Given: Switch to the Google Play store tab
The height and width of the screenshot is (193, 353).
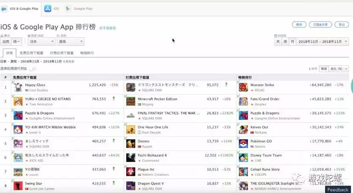Looking at the screenshot, I should pyautogui.click(x=79, y=9).
